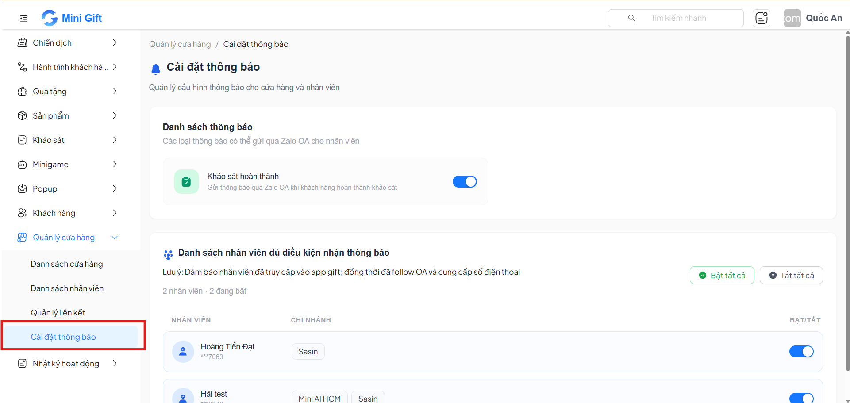Open Danh sách nhân viên submenu item
850x403 pixels.
click(67, 288)
